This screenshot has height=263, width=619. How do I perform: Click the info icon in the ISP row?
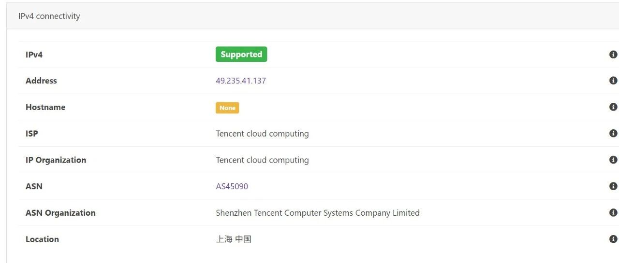(613, 133)
